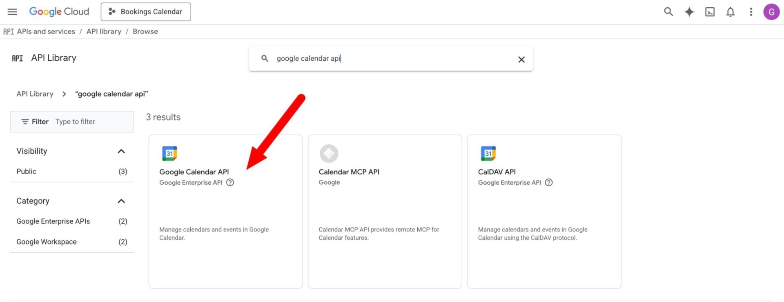This screenshot has width=784, height=302.
Task: Click the CalDAV API description text
Action: (x=532, y=234)
